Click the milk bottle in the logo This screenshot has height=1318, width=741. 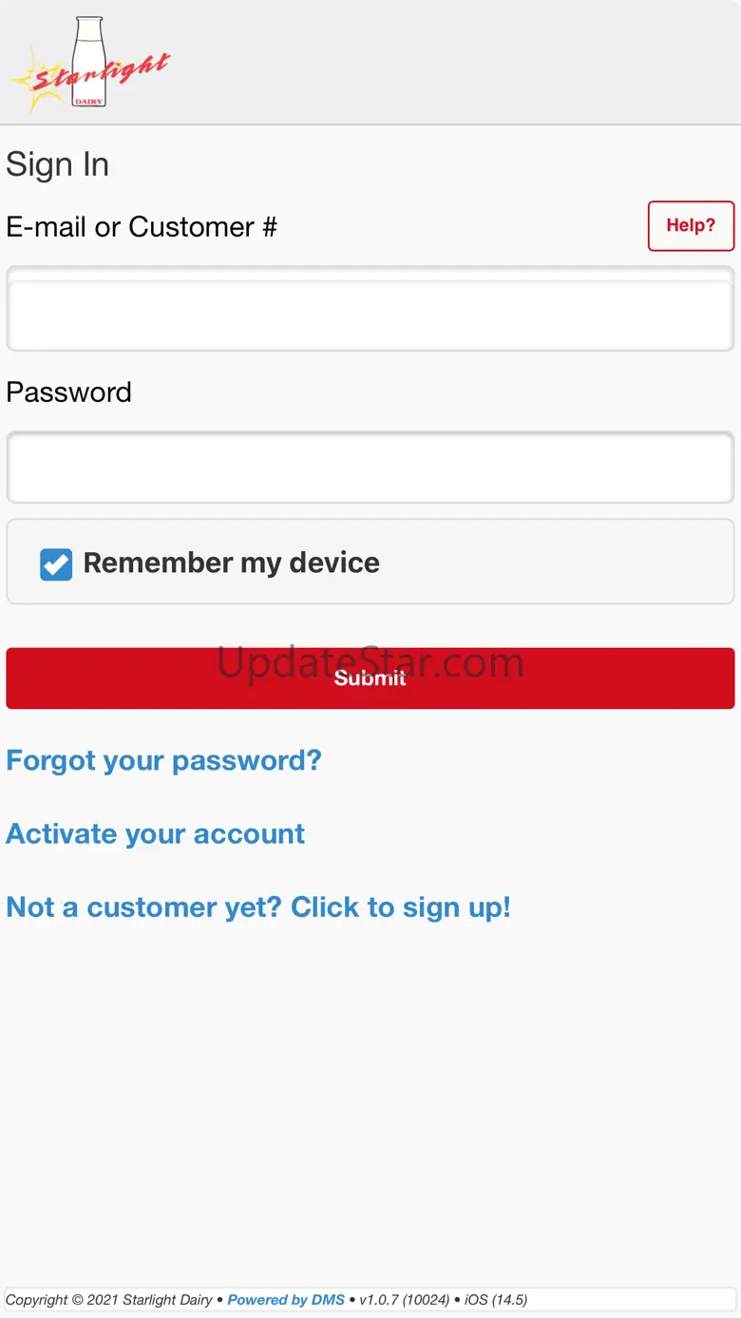click(x=89, y=62)
